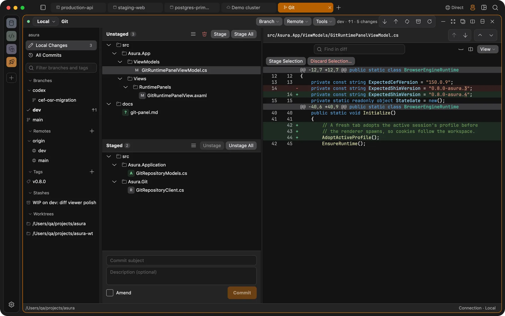
Task: Open the Local connection dropdown
Action: point(46,22)
